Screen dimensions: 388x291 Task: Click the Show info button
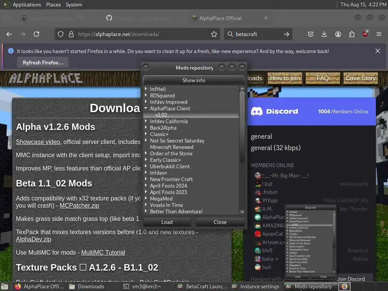[194, 80]
